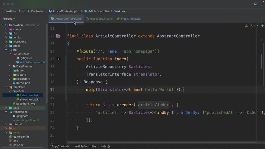Click line number 19 in the gutter
This screenshot has width=265, height=149.
(x=52, y=90)
